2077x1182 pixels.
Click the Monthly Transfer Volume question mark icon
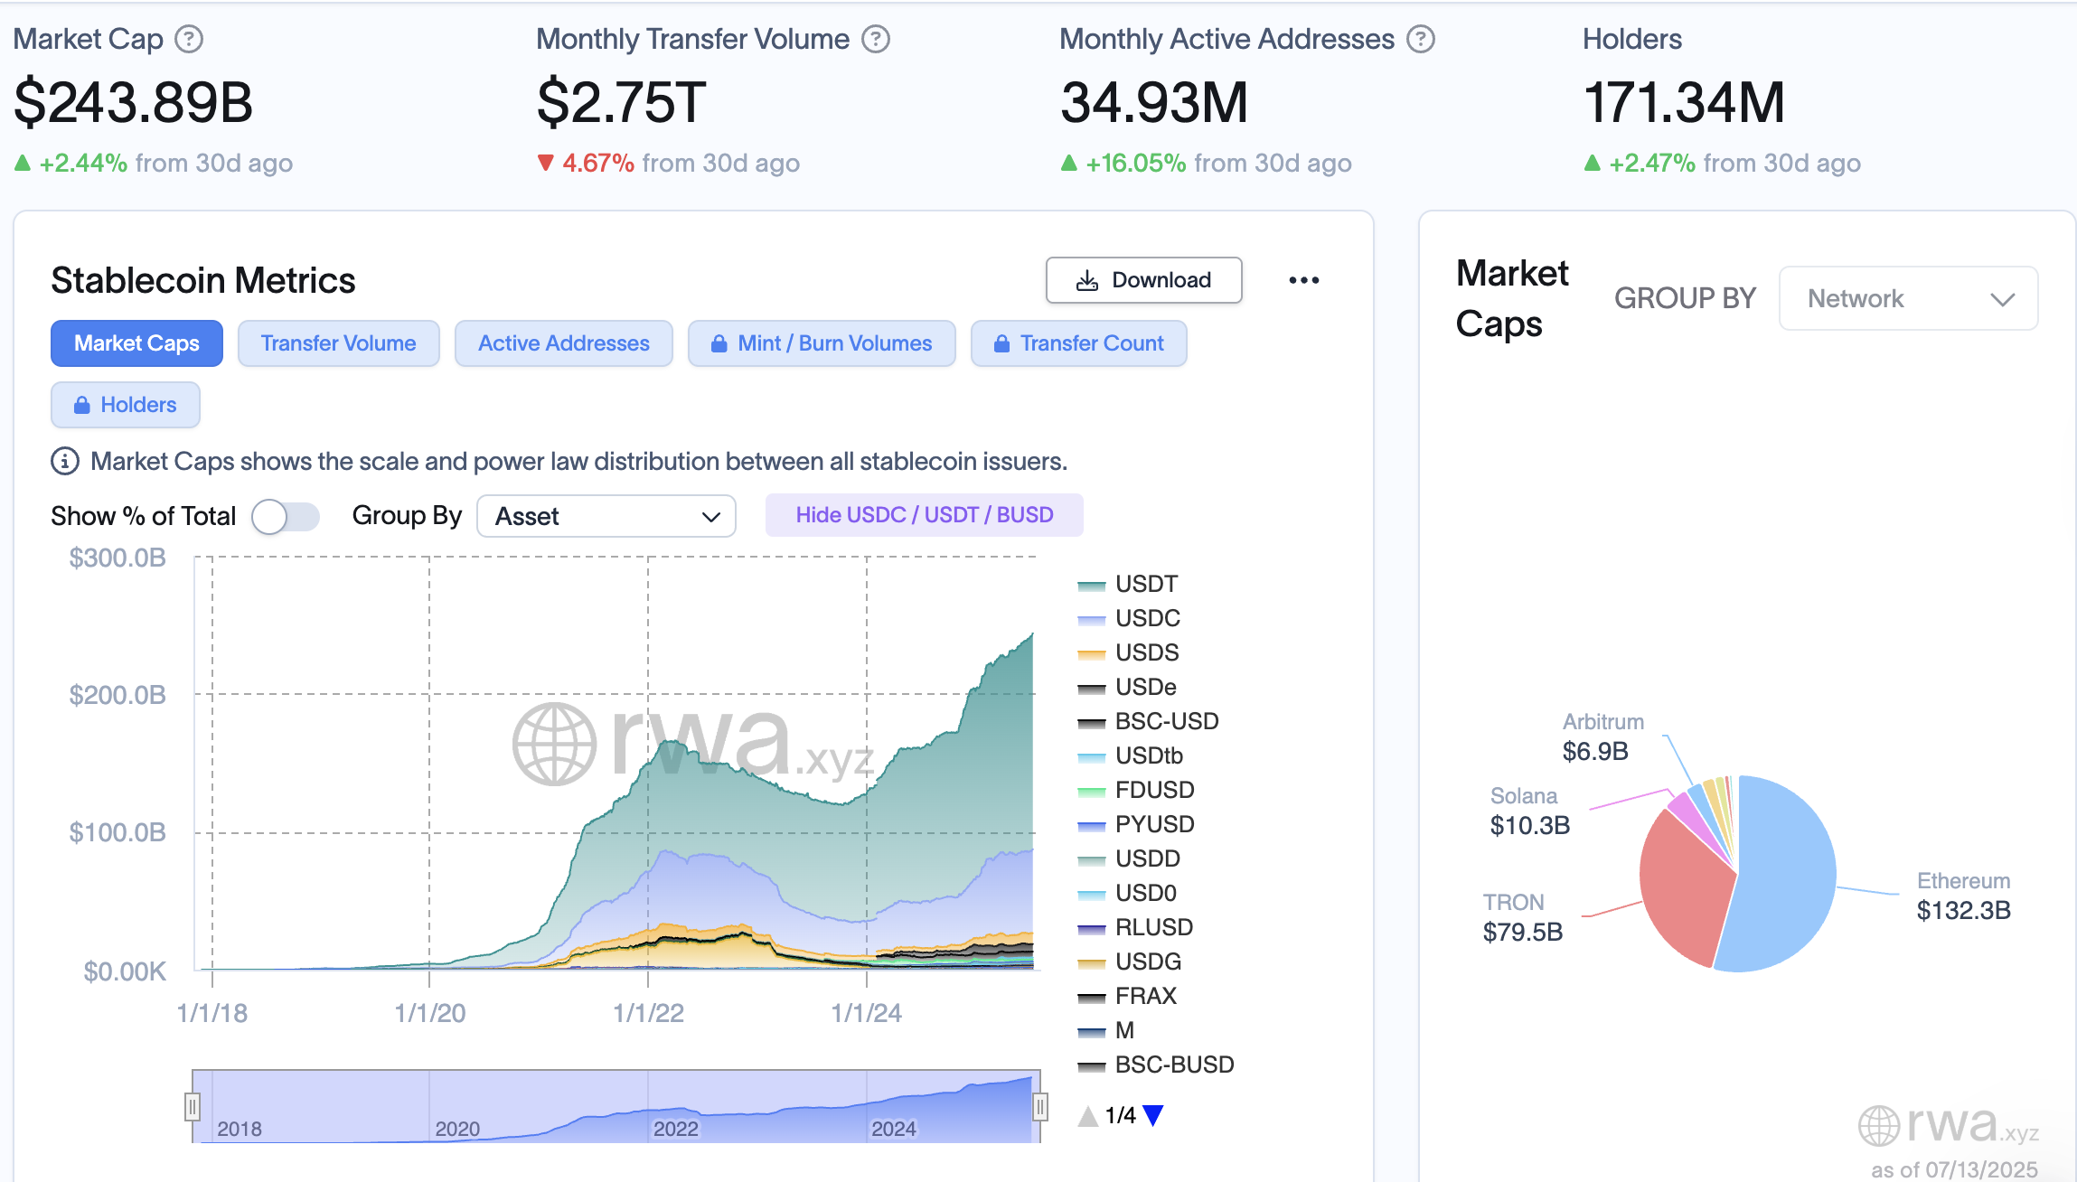(x=874, y=38)
